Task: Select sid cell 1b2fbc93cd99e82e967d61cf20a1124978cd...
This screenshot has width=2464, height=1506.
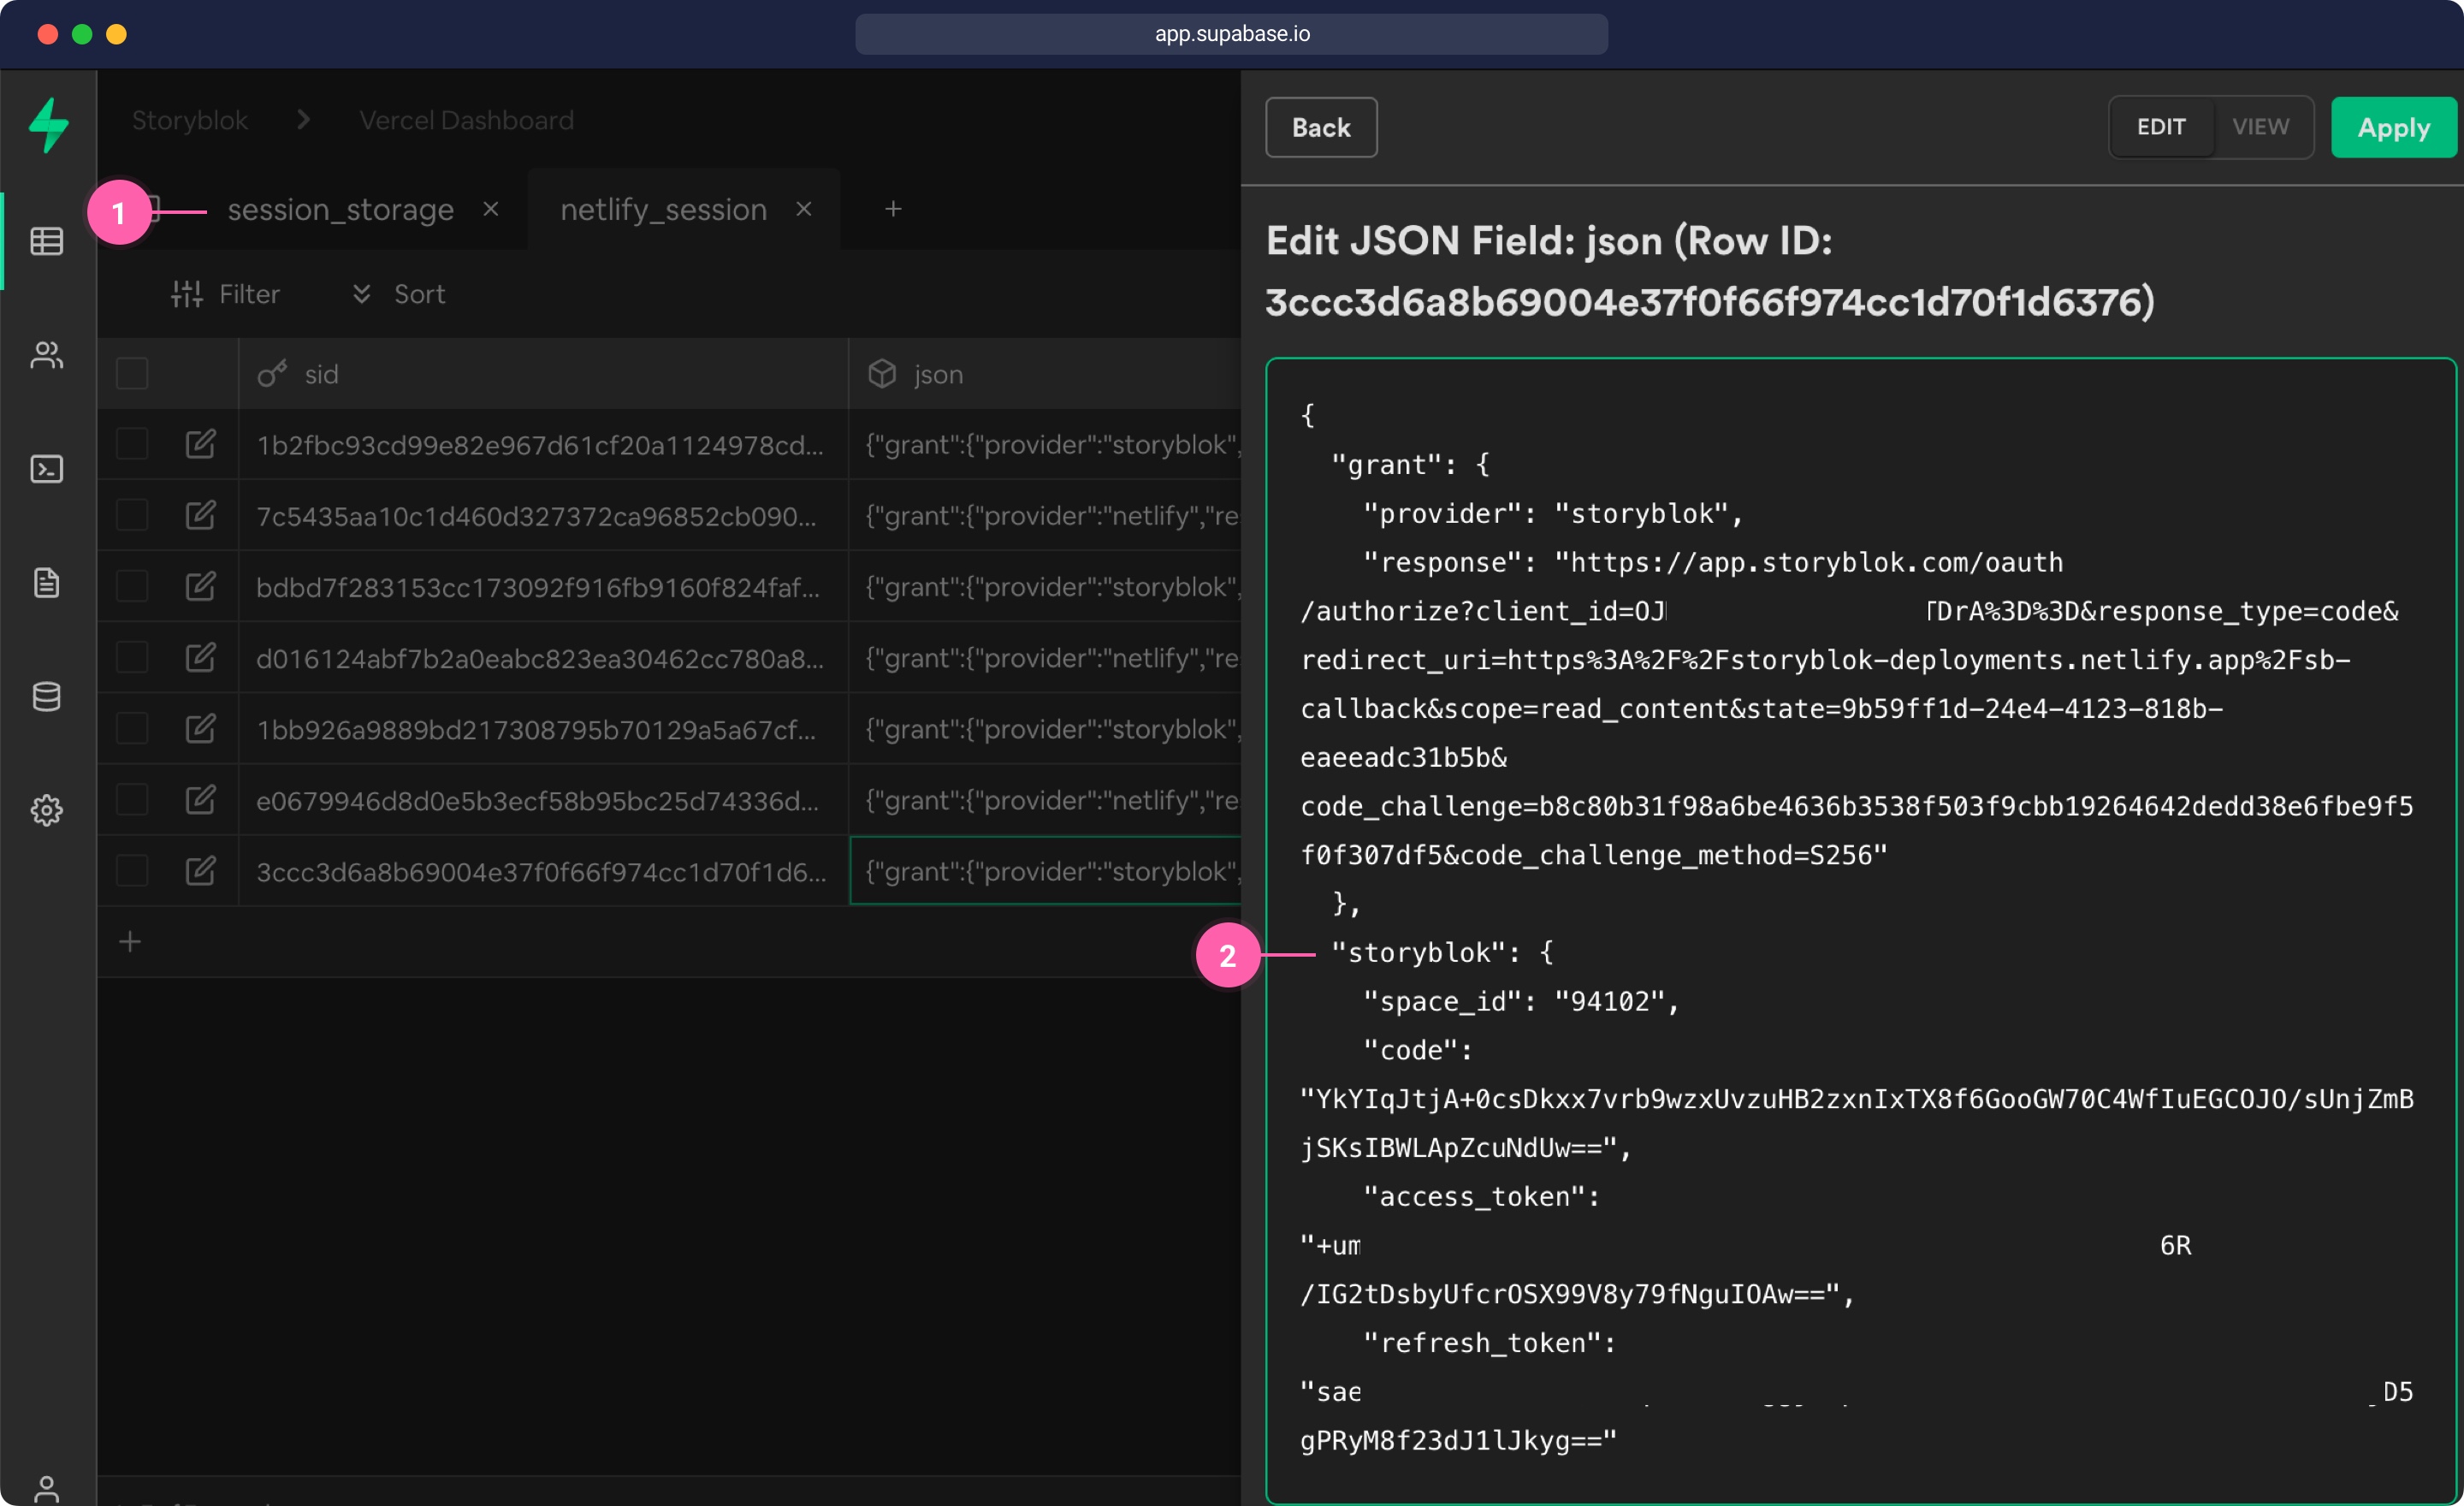Action: (x=543, y=444)
